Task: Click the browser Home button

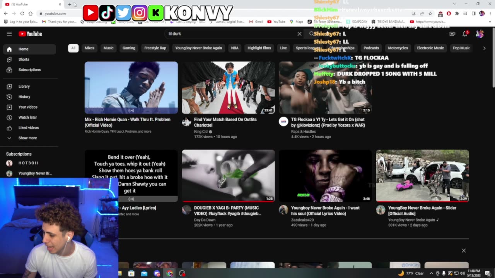Action: coord(30,14)
